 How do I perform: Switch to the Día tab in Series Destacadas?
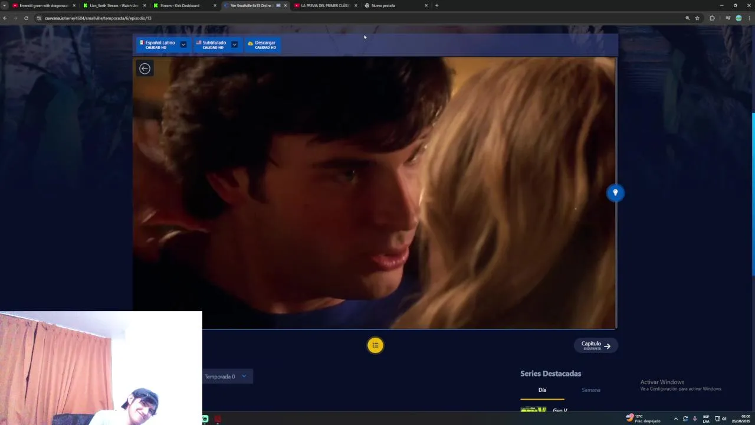[x=542, y=390]
